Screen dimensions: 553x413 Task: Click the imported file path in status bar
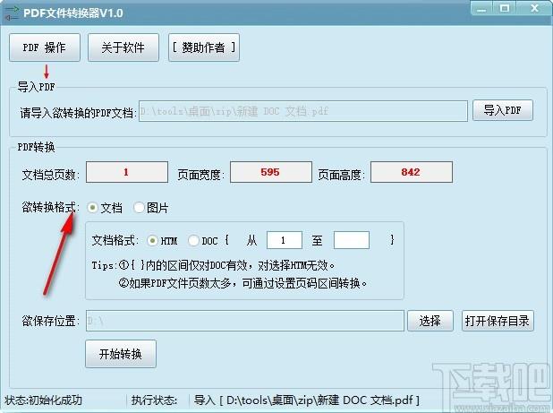307,400
